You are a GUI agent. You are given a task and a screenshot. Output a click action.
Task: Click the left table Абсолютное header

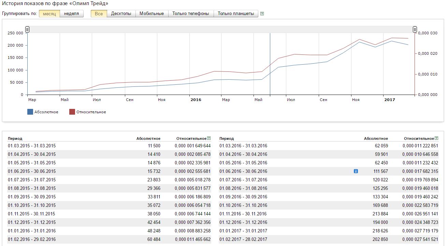coord(148,138)
